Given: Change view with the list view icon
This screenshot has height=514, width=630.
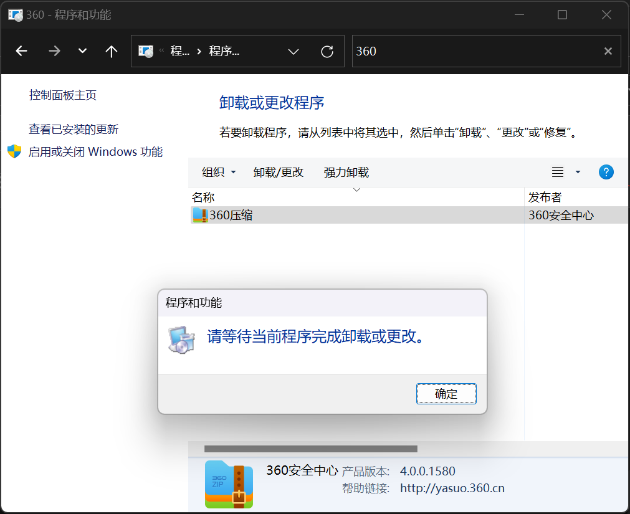Looking at the screenshot, I should click(x=558, y=173).
